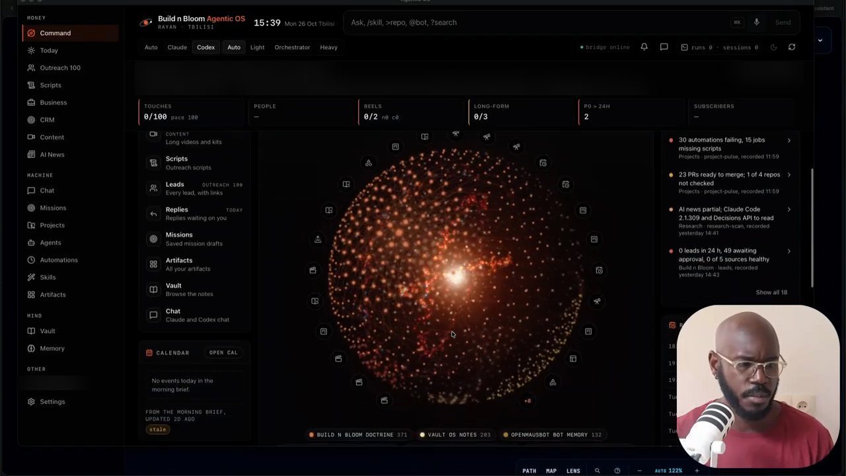Click the Missions sidebar icon
Viewport: 846px width, 476px height.
pos(31,208)
